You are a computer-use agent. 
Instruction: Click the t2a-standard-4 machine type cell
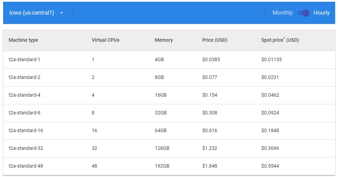coord(24,95)
